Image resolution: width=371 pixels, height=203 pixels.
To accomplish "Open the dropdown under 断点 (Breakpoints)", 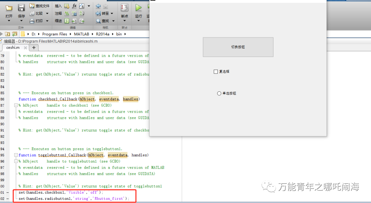I will tap(124, 21).
